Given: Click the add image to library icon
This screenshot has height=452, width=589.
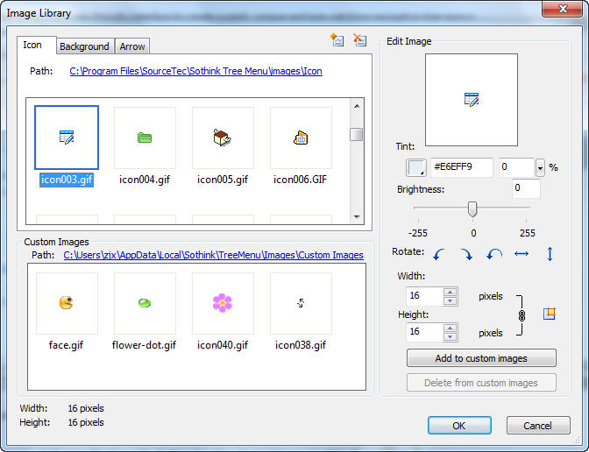Looking at the screenshot, I should [337, 39].
